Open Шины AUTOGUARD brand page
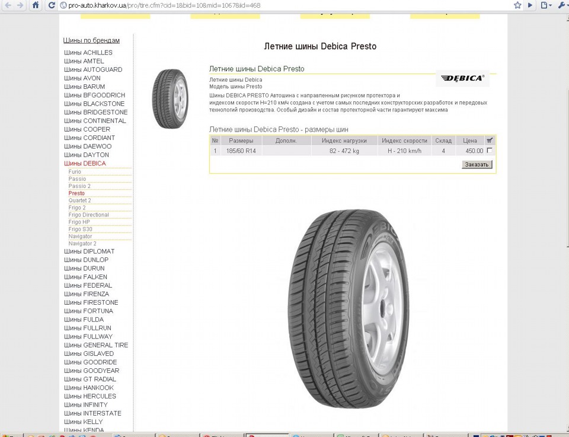The width and height of the screenshot is (569, 437). tap(93, 69)
